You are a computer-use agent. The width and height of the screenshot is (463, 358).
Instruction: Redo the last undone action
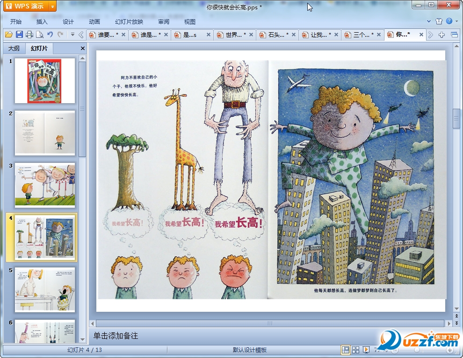tap(60, 35)
